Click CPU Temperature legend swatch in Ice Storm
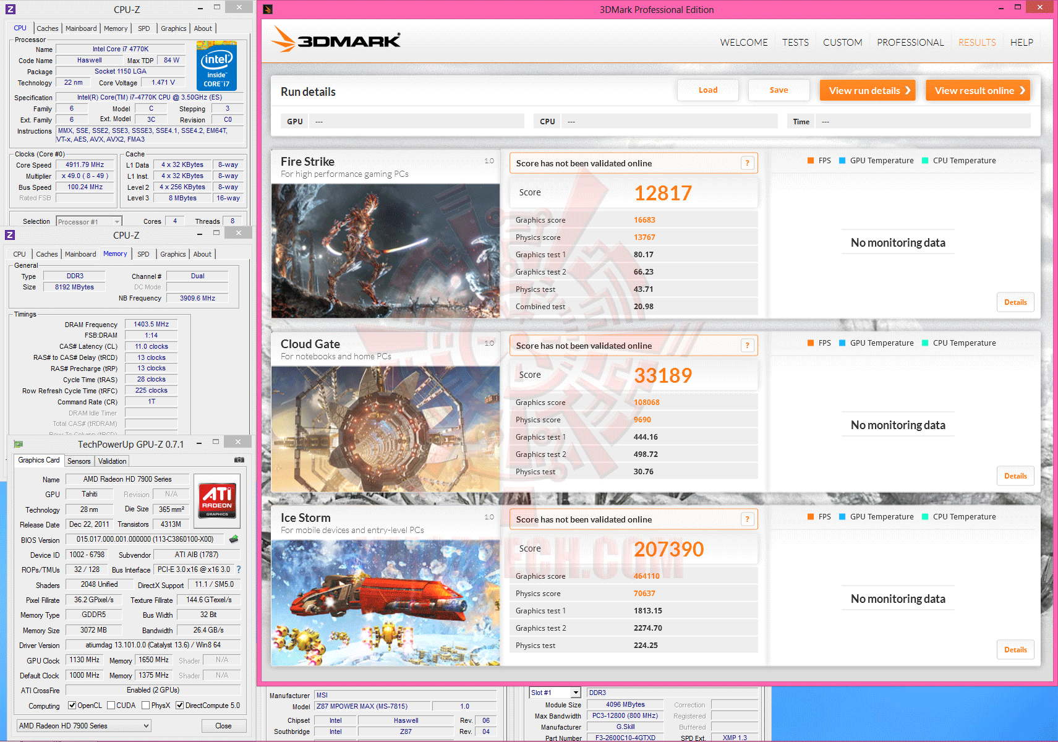The width and height of the screenshot is (1058, 742). click(925, 517)
